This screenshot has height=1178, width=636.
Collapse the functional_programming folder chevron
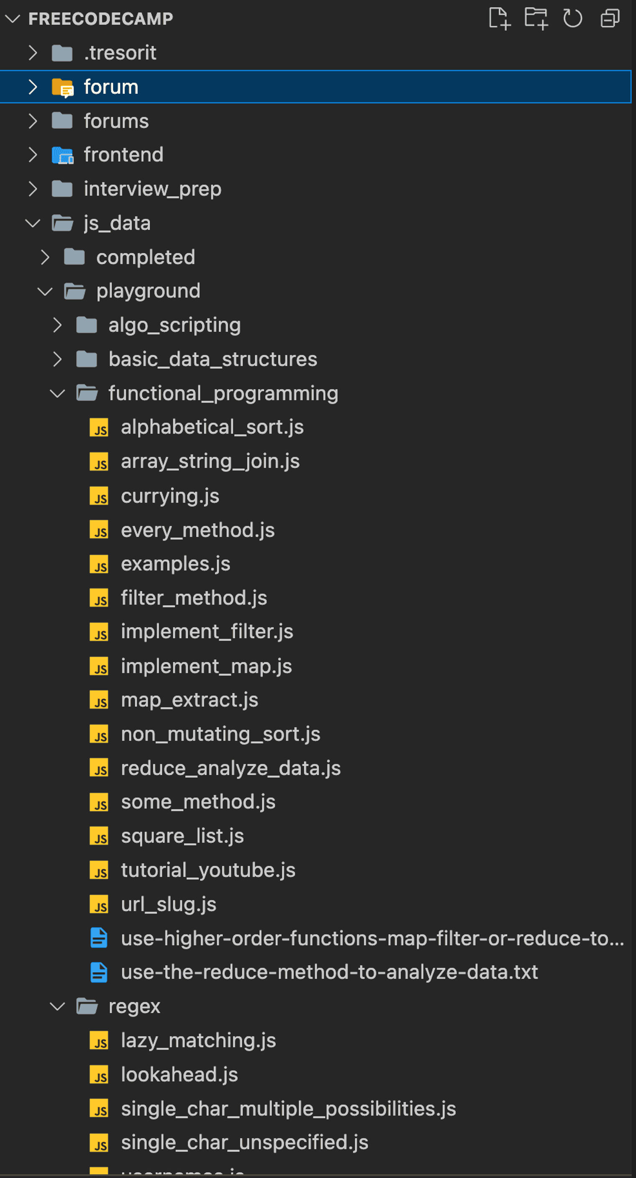tap(58, 394)
